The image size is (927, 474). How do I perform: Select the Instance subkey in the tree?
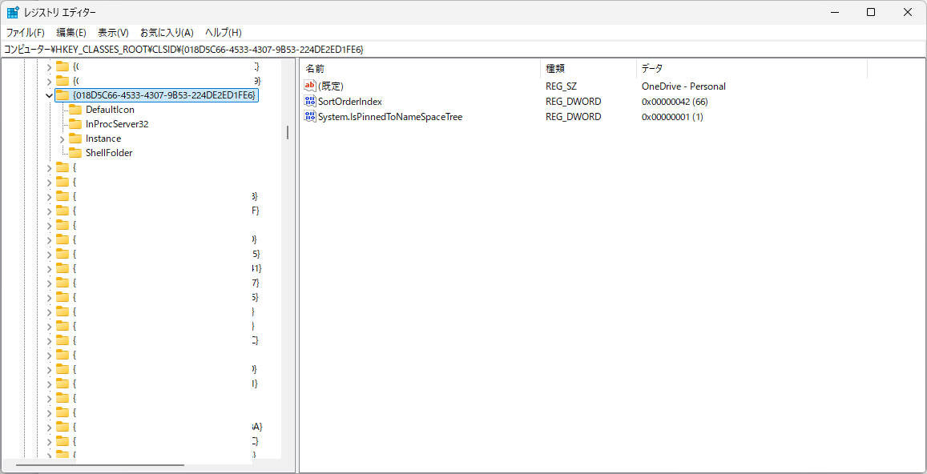tap(105, 138)
